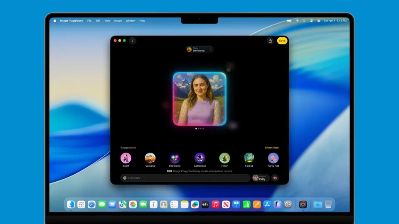The image size is (399, 224).
Task: Open Contacts from the Dock
Action: point(164,205)
